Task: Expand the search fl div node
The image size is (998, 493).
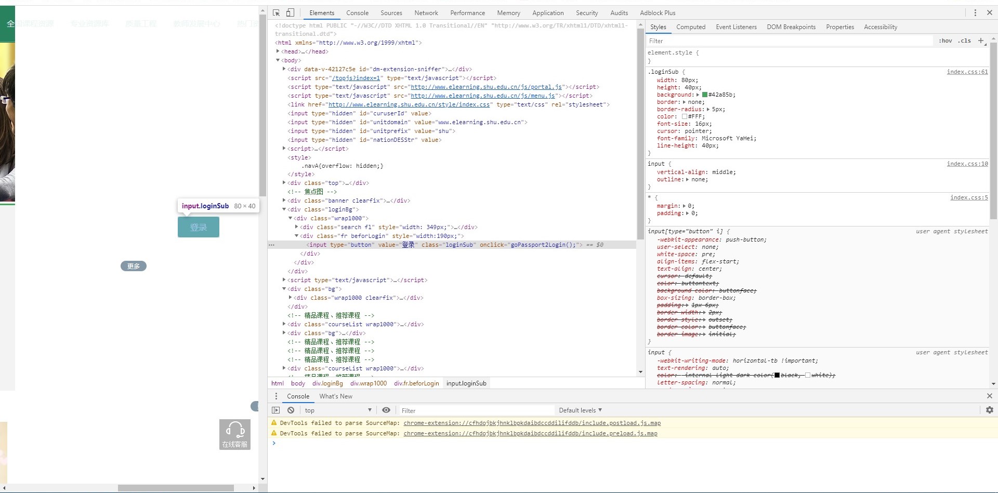Action: click(296, 226)
